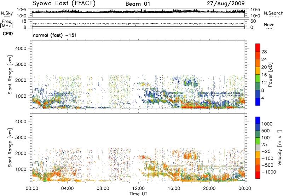Click the "16:00" time tick label

tap(174, 189)
